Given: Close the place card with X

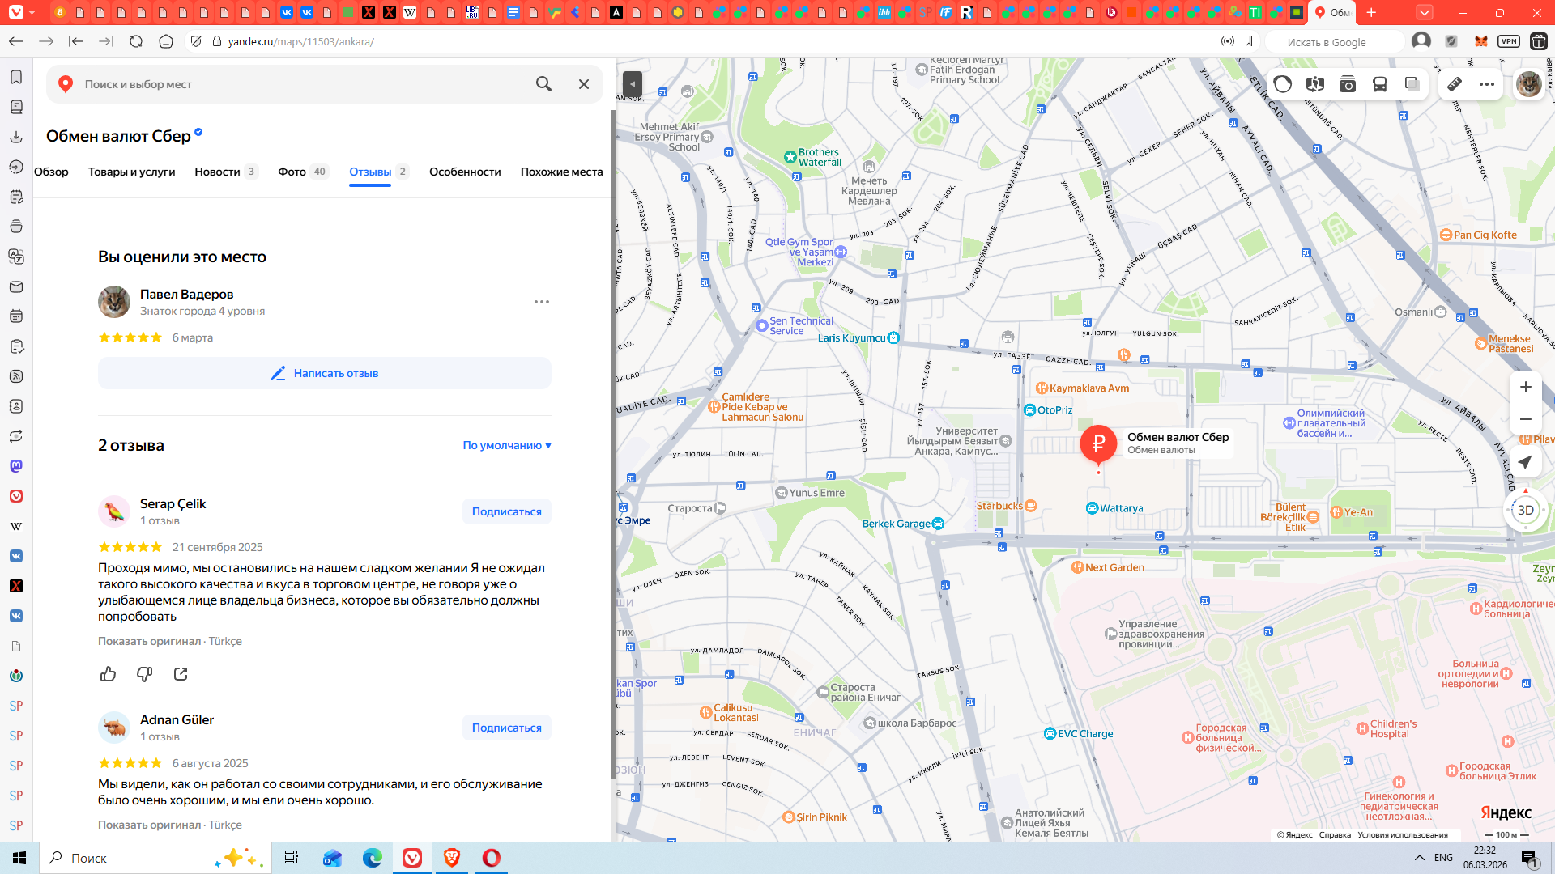Looking at the screenshot, I should [x=583, y=84].
